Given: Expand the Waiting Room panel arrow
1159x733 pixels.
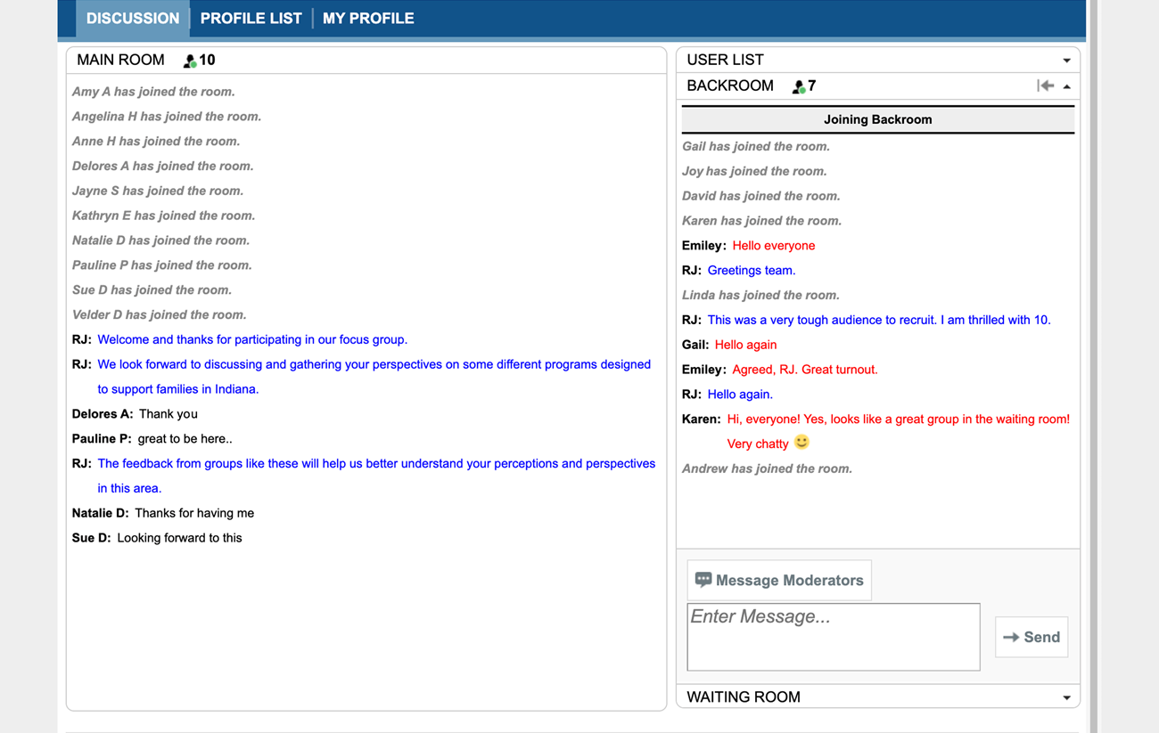Looking at the screenshot, I should pyautogui.click(x=1066, y=697).
